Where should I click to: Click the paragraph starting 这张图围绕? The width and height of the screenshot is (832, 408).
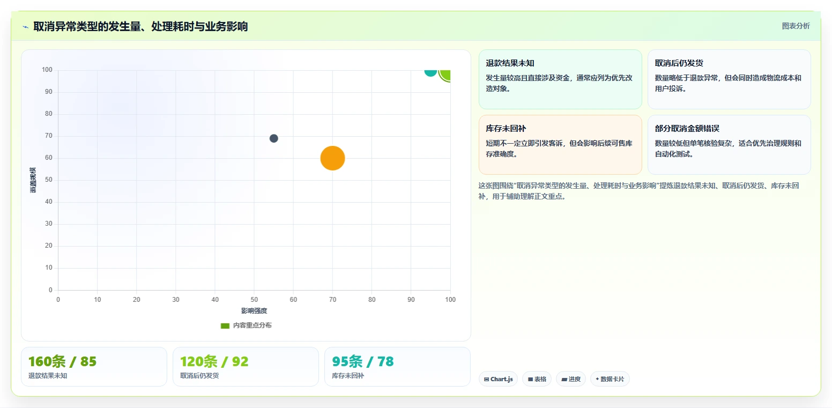click(641, 191)
